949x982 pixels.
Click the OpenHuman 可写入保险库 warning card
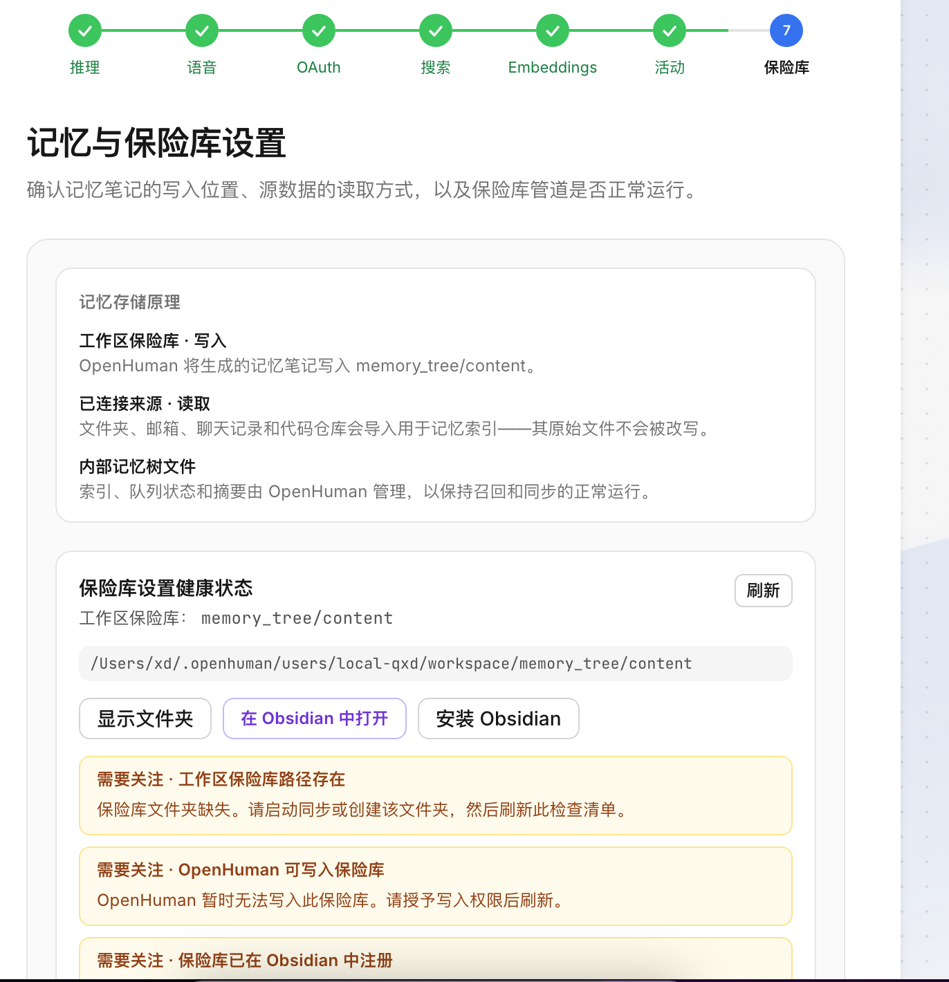pos(436,886)
